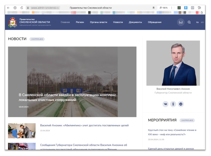Viewport: 211px width, 156px height.
Task: Open the VK social network page
Action: pyautogui.click(x=165, y=104)
